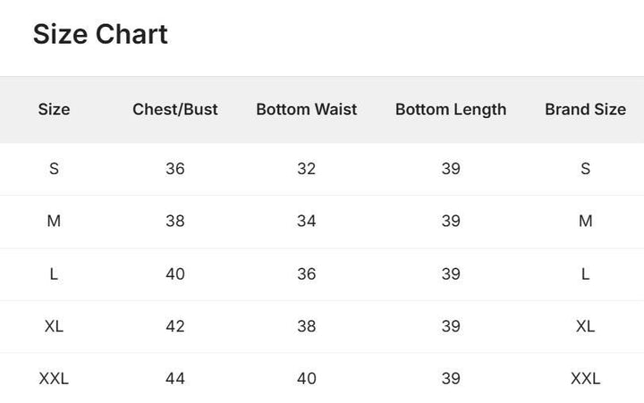Click bottom waist value 34
The height and width of the screenshot is (403, 644).
click(306, 221)
